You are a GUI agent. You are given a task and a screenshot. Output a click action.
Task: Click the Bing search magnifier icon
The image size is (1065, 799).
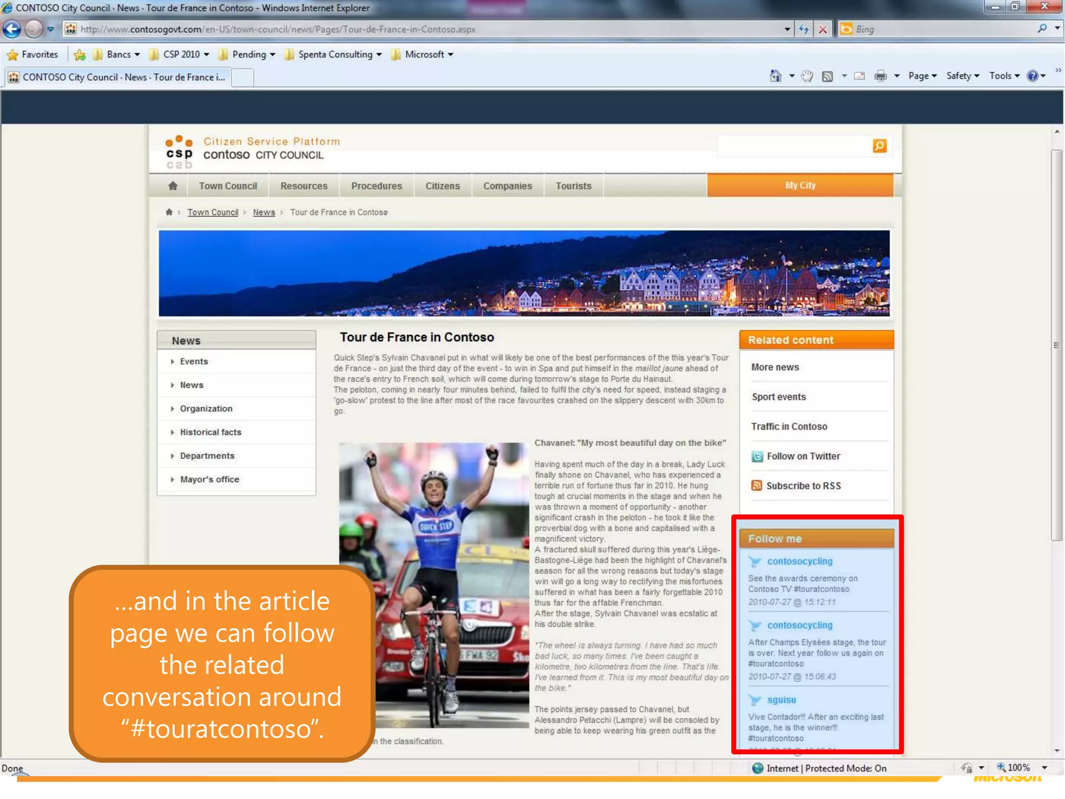click(x=1042, y=29)
